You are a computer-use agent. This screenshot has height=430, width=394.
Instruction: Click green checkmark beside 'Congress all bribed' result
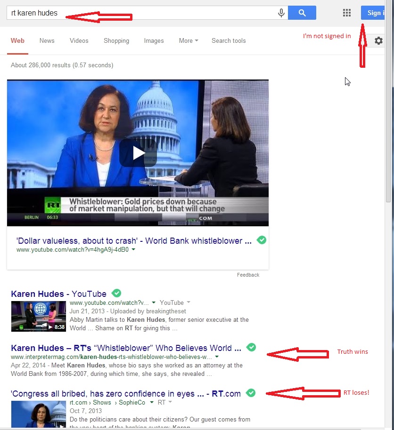[251, 393]
